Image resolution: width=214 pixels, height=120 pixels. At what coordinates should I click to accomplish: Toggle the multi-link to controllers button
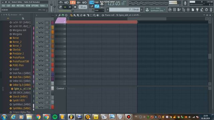click(97, 6)
